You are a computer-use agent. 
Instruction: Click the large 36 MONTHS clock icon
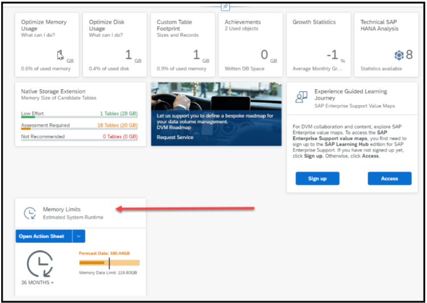coord(40,264)
